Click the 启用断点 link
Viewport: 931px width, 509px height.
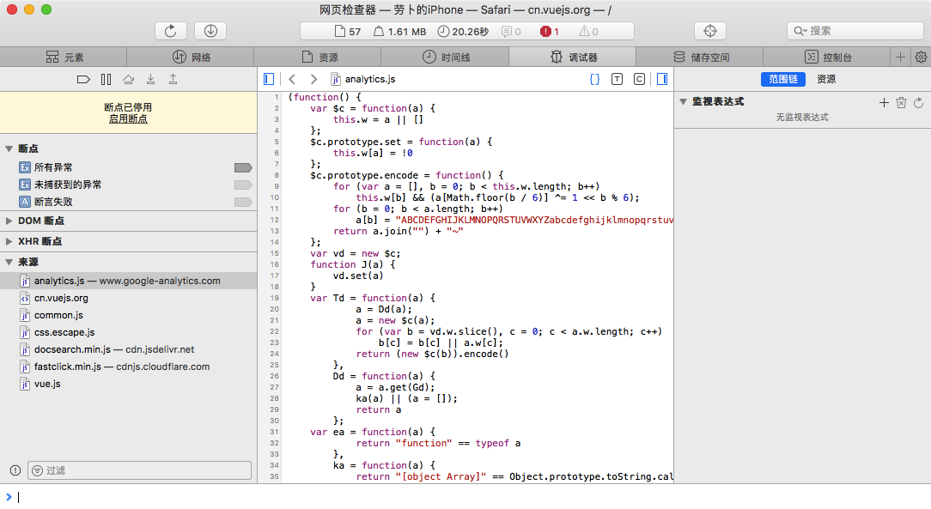coord(128,119)
